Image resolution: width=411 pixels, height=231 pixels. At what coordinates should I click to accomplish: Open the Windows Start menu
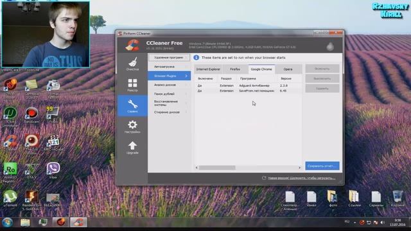pos(7,223)
